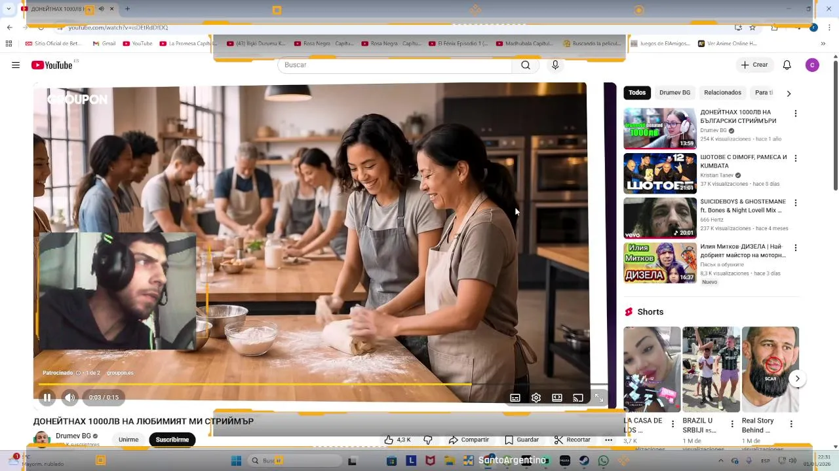Go back with the browser back arrow

9,27
